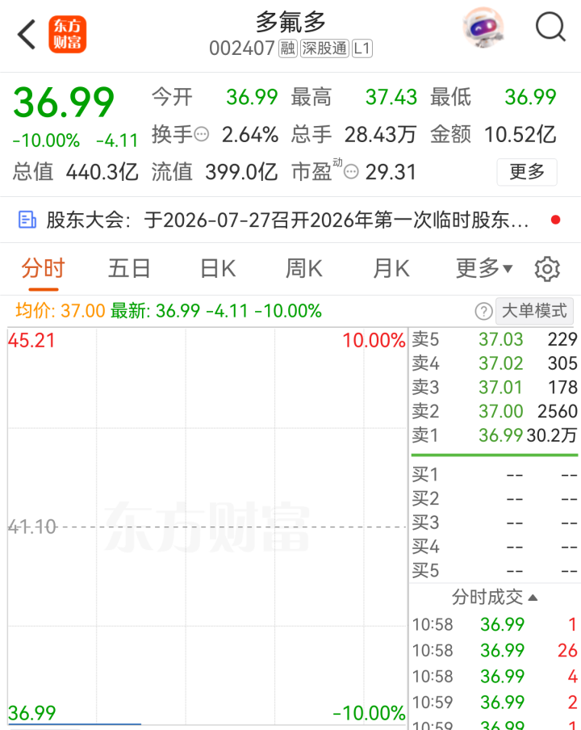581x730 pixels.
Task: Tap the 最低 36.99 value
Action: [531, 97]
